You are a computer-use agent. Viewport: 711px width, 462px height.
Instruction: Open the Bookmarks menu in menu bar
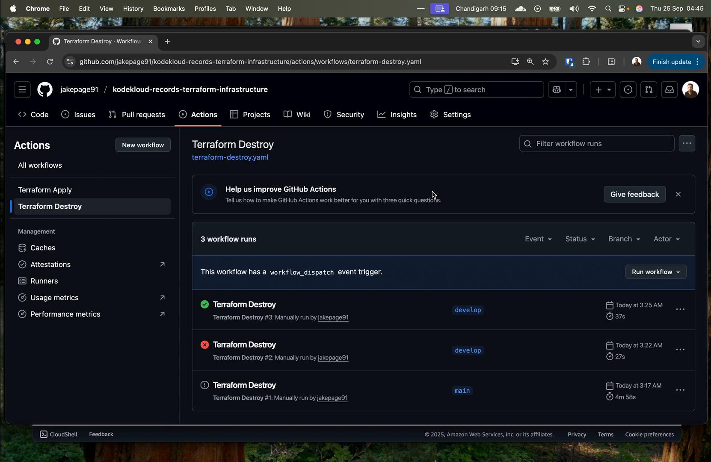pyautogui.click(x=169, y=9)
